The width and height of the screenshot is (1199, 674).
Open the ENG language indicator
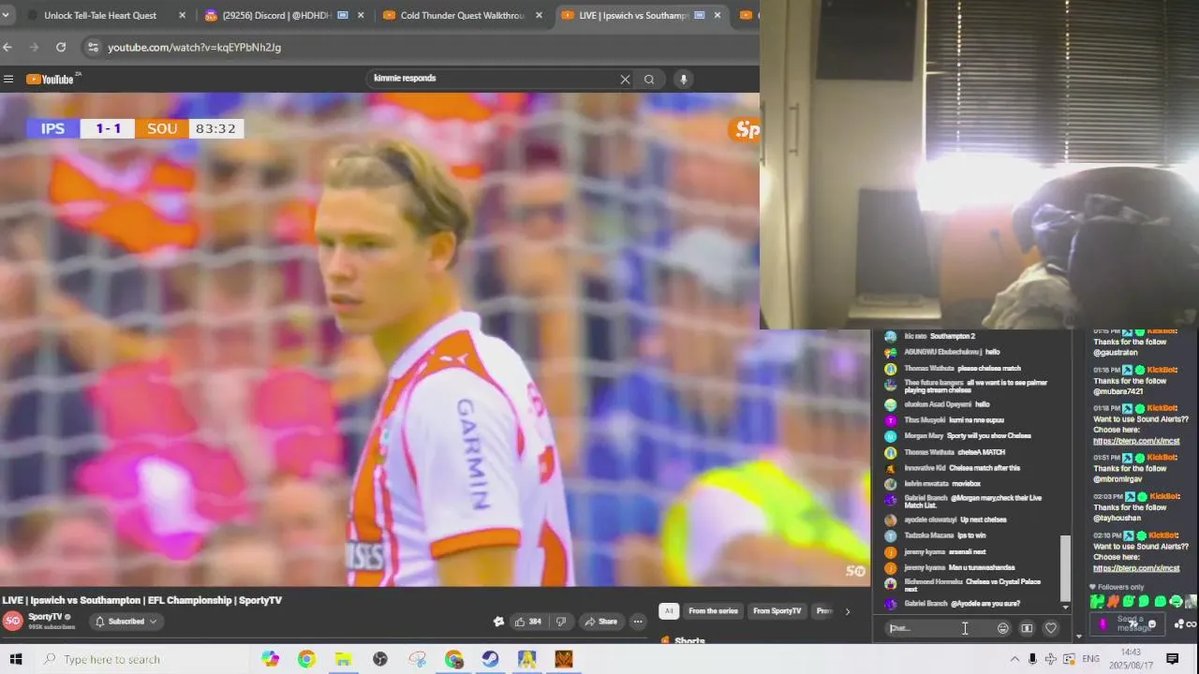tap(1090, 659)
